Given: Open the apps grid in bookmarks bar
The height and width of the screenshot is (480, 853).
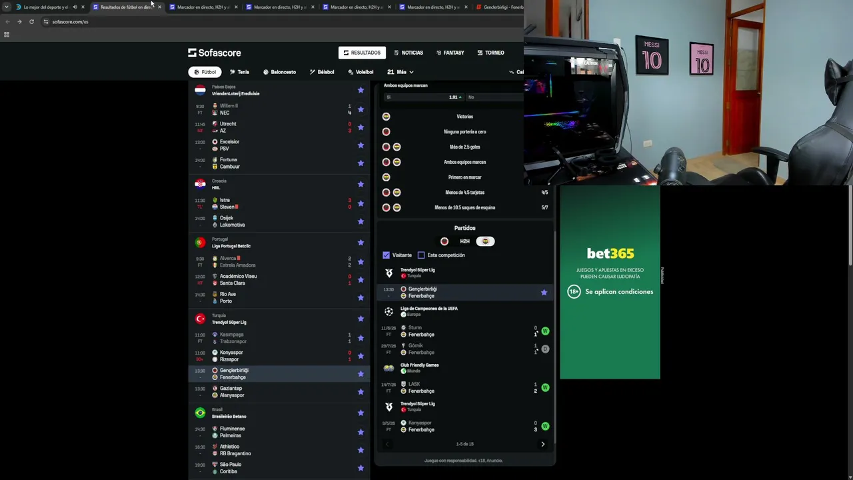Looking at the screenshot, I should 7,35.
